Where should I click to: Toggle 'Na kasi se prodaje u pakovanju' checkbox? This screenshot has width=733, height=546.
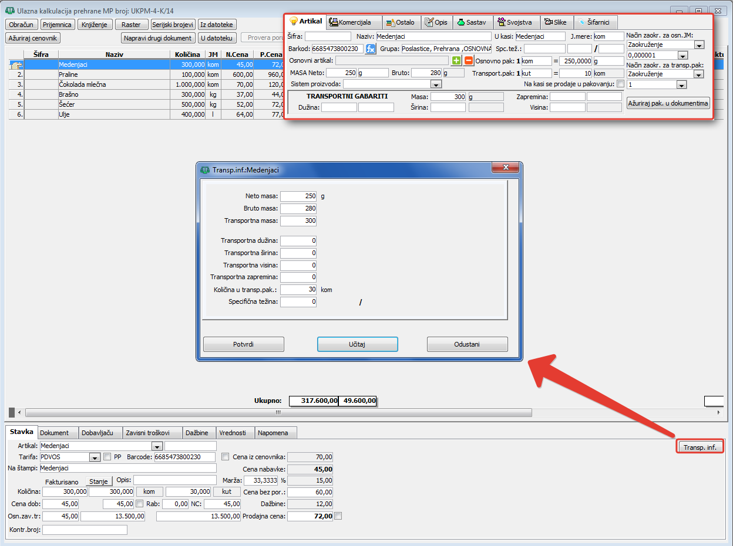click(621, 84)
